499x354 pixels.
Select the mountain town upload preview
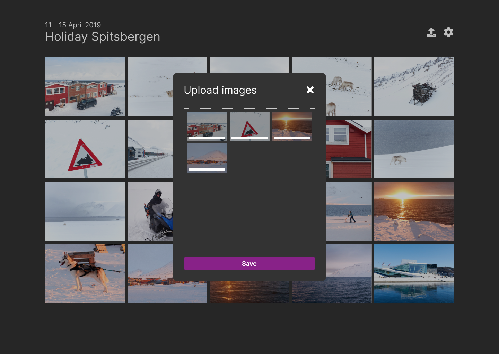pos(207,156)
